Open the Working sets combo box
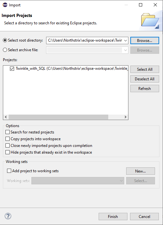The width and height of the screenshot is (163, 225). click(x=78, y=181)
